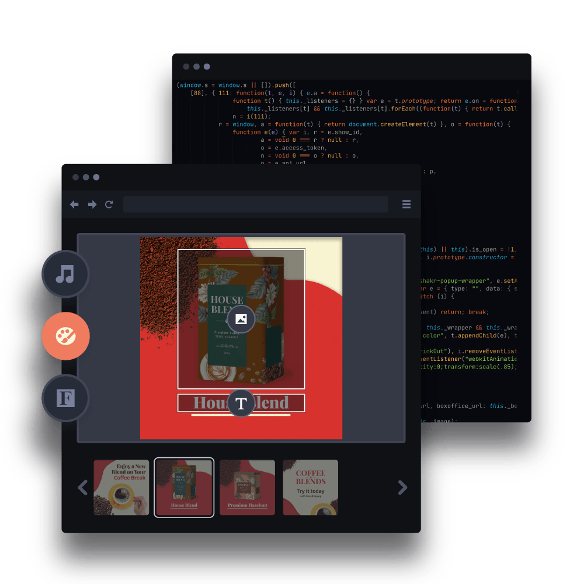Advance templates with the right carousel arrow
Screen dimensions: 584x584
pos(402,487)
